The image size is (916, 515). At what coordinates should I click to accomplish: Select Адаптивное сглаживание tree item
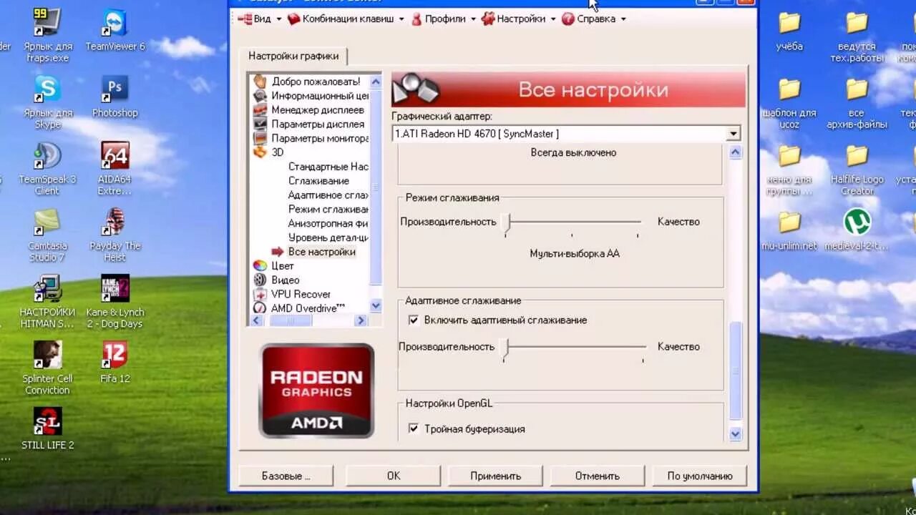tap(328, 195)
